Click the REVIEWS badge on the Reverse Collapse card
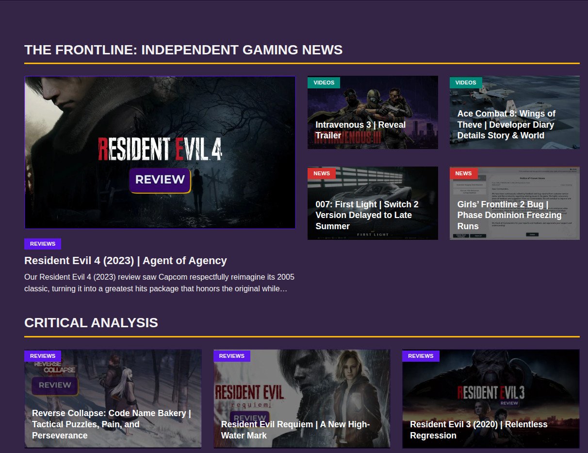This screenshot has width=588, height=453. (x=43, y=356)
